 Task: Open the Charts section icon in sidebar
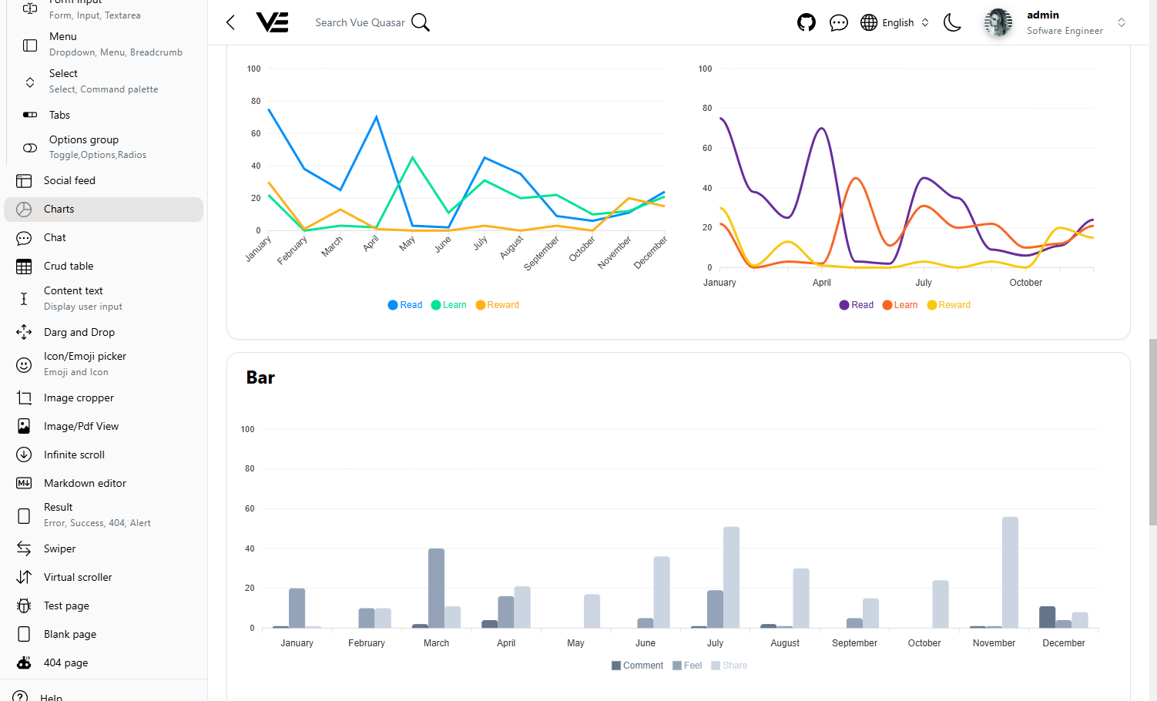pos(24,209)
